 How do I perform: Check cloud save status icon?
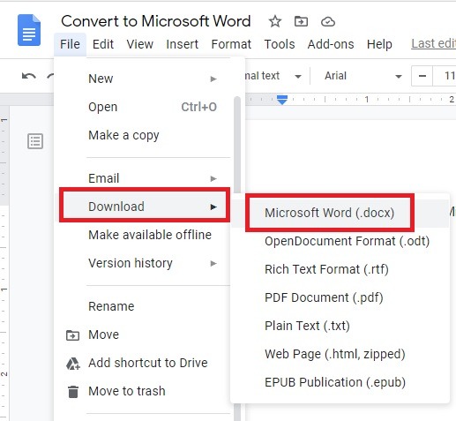coord(328,22)
